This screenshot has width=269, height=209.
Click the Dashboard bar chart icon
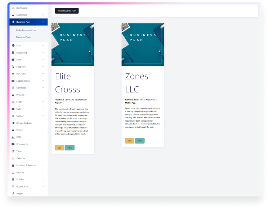pyautogui.click(x=13, y=8)
